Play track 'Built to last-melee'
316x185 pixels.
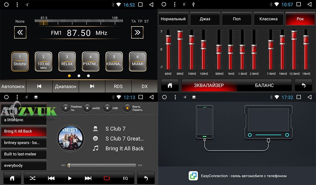tap(24, 154)
